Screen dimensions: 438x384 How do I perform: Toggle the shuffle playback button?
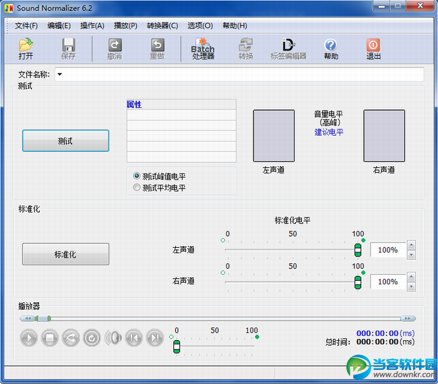tap(71, 338)
